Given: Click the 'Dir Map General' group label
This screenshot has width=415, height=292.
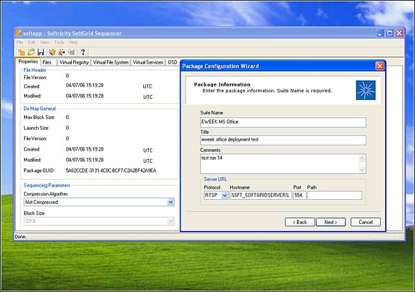Looking at the screenshot, I should 40,108.
